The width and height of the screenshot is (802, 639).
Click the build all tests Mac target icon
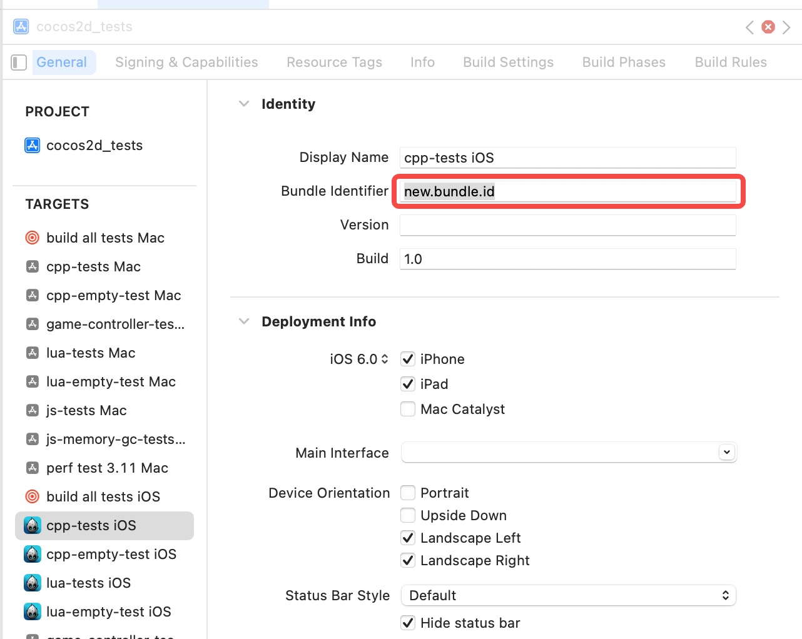click(x=32, y=238)
